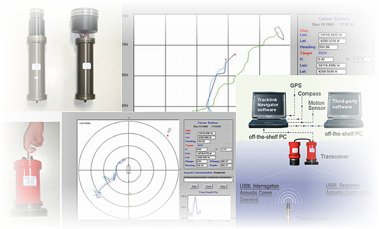
Task: Click the Clear button
Action: (208, 186)
